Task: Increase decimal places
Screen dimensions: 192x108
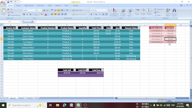Action: click(103, 14)
